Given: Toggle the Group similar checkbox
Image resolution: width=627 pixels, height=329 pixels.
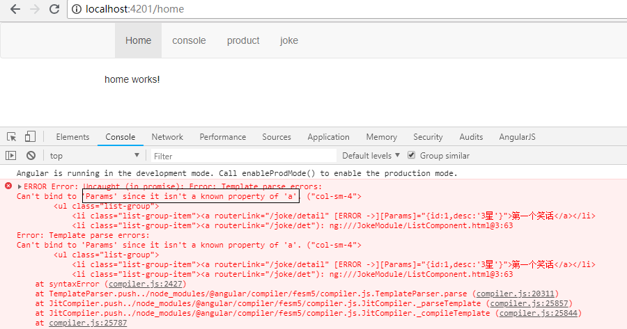Looking at the screenshot, I should 412,156.
